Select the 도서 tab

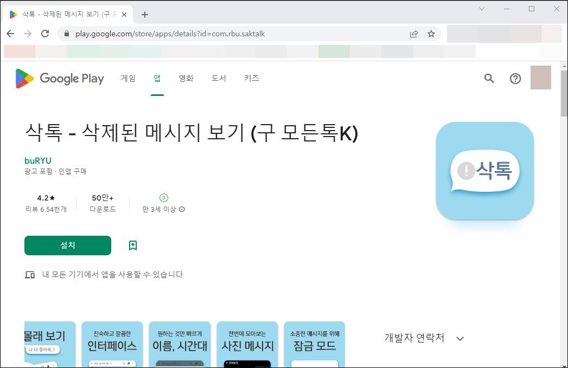tap(219, 78)
